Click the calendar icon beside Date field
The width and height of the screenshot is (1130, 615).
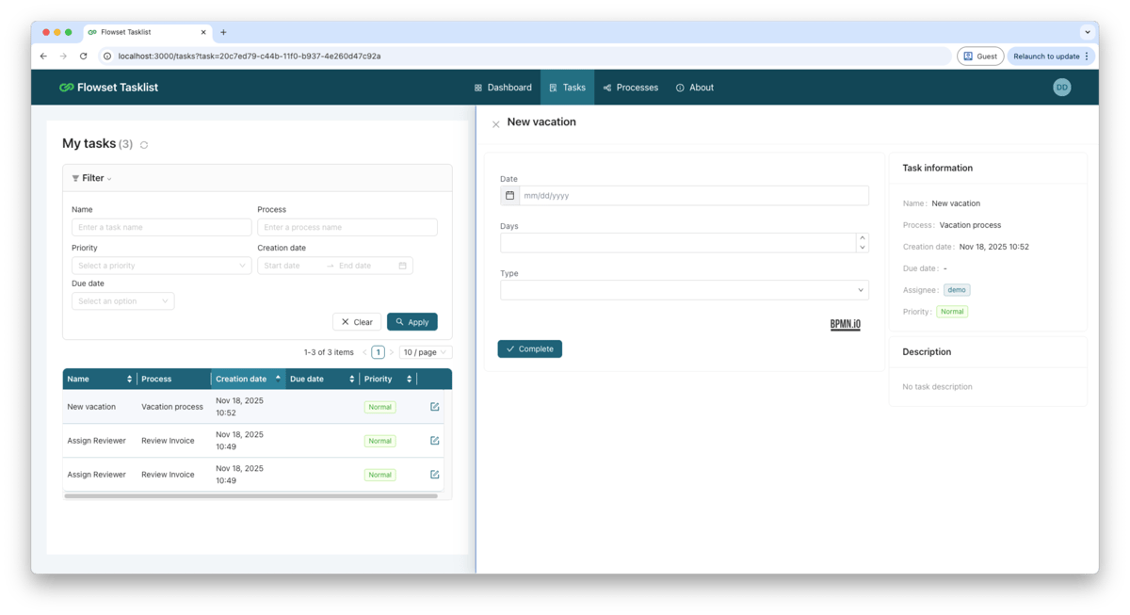pos(509,196)
